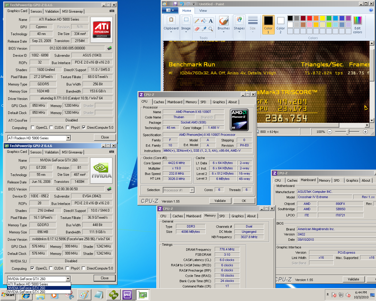
Task: Click the camera screenshot icon in ATI GPU-Z
Action: [112, 11]
